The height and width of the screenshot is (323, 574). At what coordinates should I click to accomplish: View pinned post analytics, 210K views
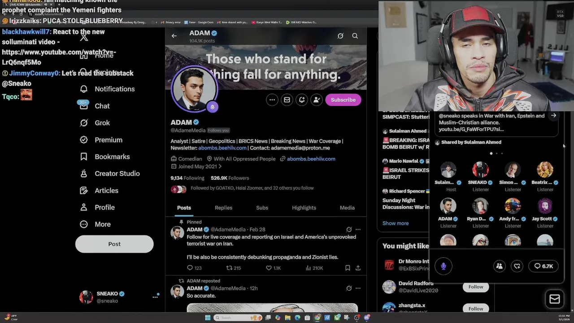(x=314, y=268)
